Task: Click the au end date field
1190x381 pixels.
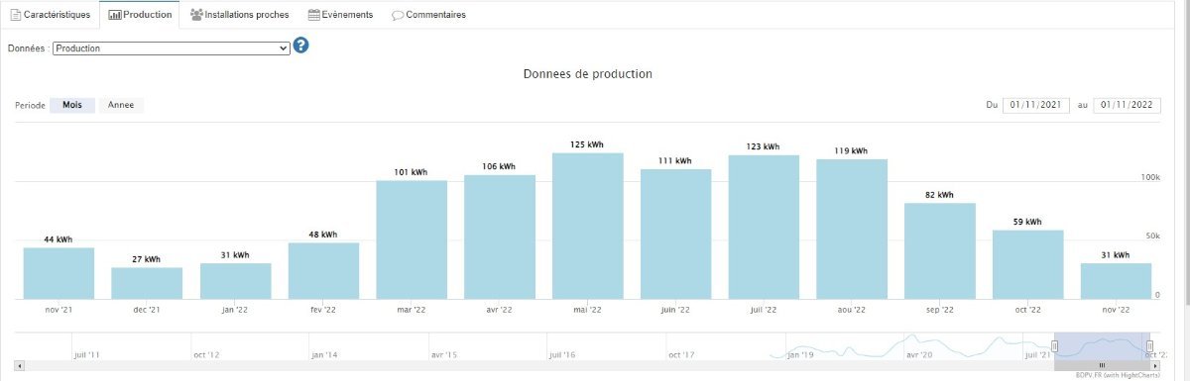Action: 1128,105
